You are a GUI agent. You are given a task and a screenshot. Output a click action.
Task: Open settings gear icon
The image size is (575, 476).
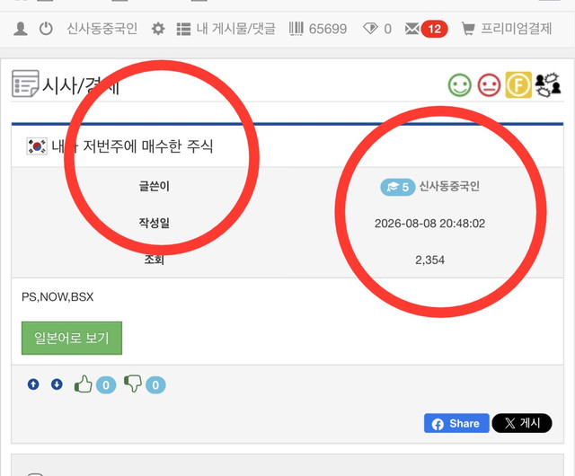158,29
